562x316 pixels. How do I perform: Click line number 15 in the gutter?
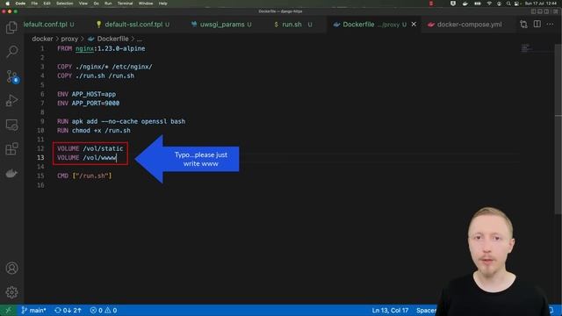point(40,176)
